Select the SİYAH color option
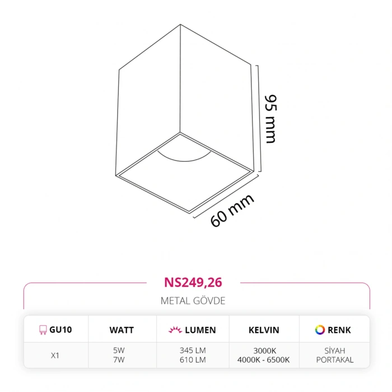Viewport: 392px width, 392px height. 335,351
